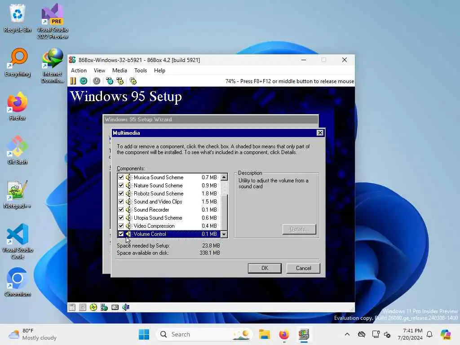
Task: Click the sound speaker status bar icon
Action: [126, 307]
